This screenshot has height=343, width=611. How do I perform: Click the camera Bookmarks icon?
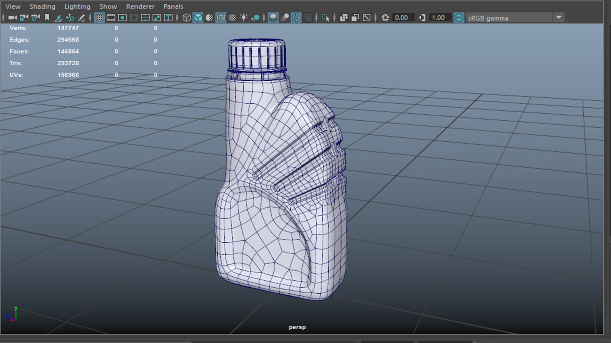[x=47, y=18]
